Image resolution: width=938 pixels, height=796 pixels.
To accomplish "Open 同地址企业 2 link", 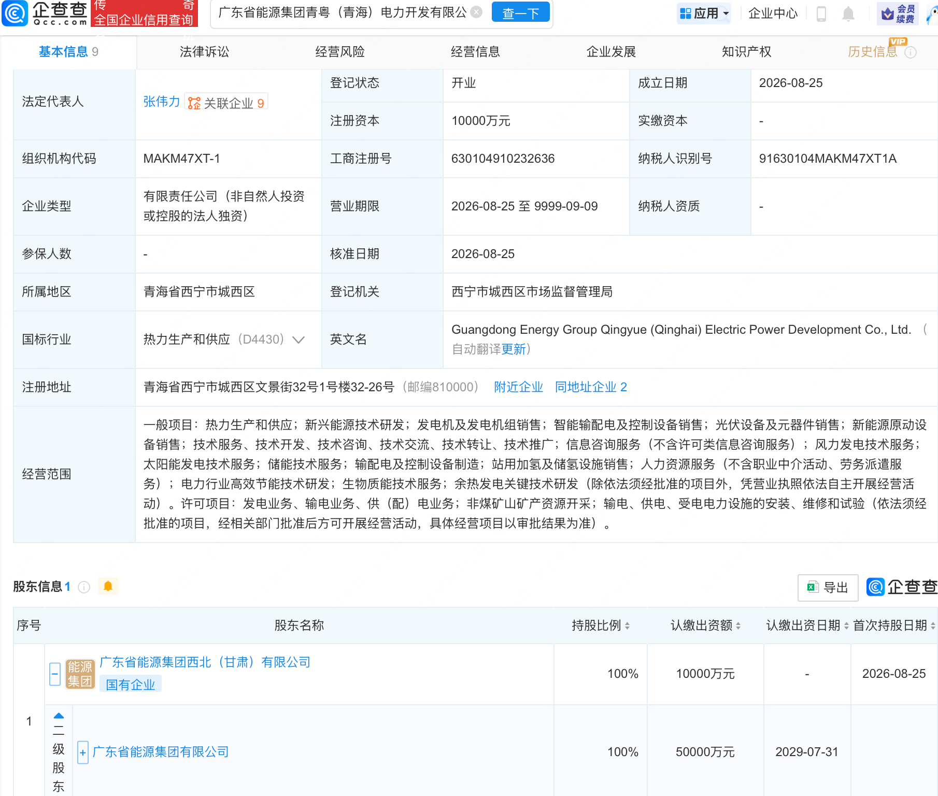I will coord(591,387).
